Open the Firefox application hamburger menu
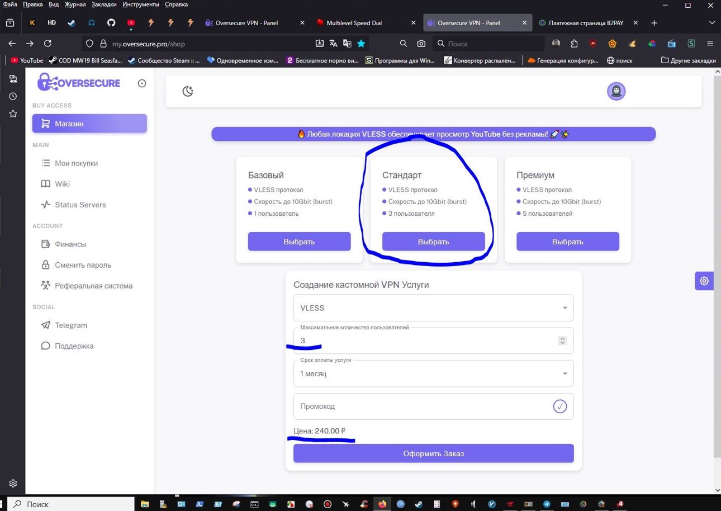 pos(710,44)
